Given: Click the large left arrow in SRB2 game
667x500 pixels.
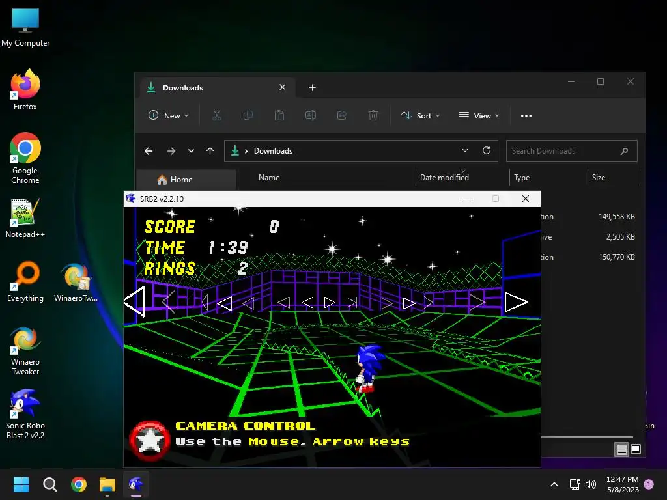Looking at the screenshot, I should [x=134, y=301].
